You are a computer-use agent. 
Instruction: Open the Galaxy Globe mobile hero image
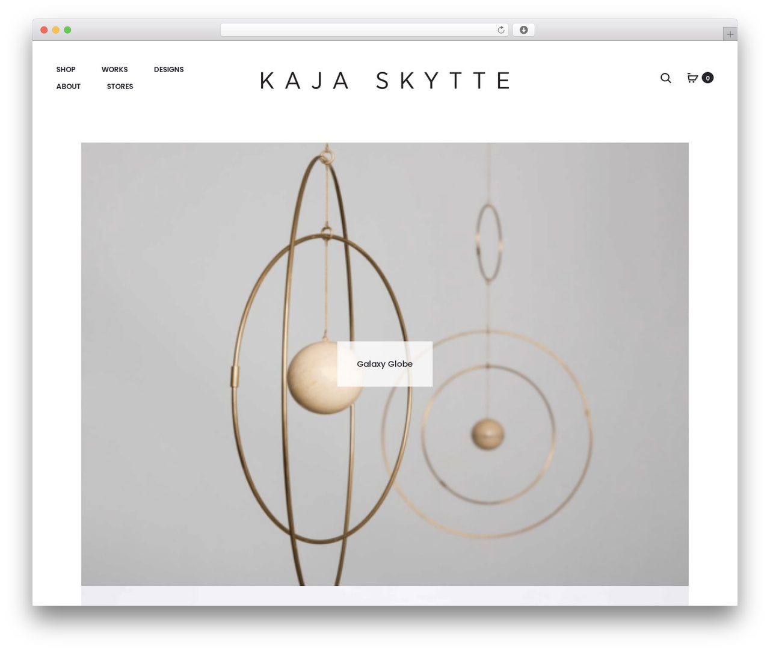(x=385, y=364)
